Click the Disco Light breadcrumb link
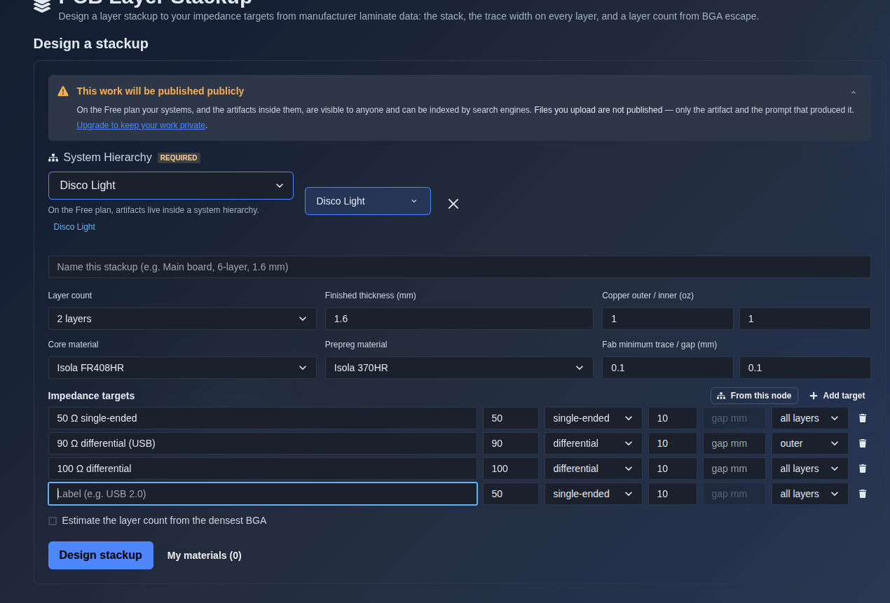The height and width of the screenshot is (603, 890). click(74, 227)
